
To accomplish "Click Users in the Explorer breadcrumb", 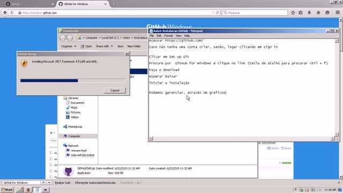I will point(126,38).
